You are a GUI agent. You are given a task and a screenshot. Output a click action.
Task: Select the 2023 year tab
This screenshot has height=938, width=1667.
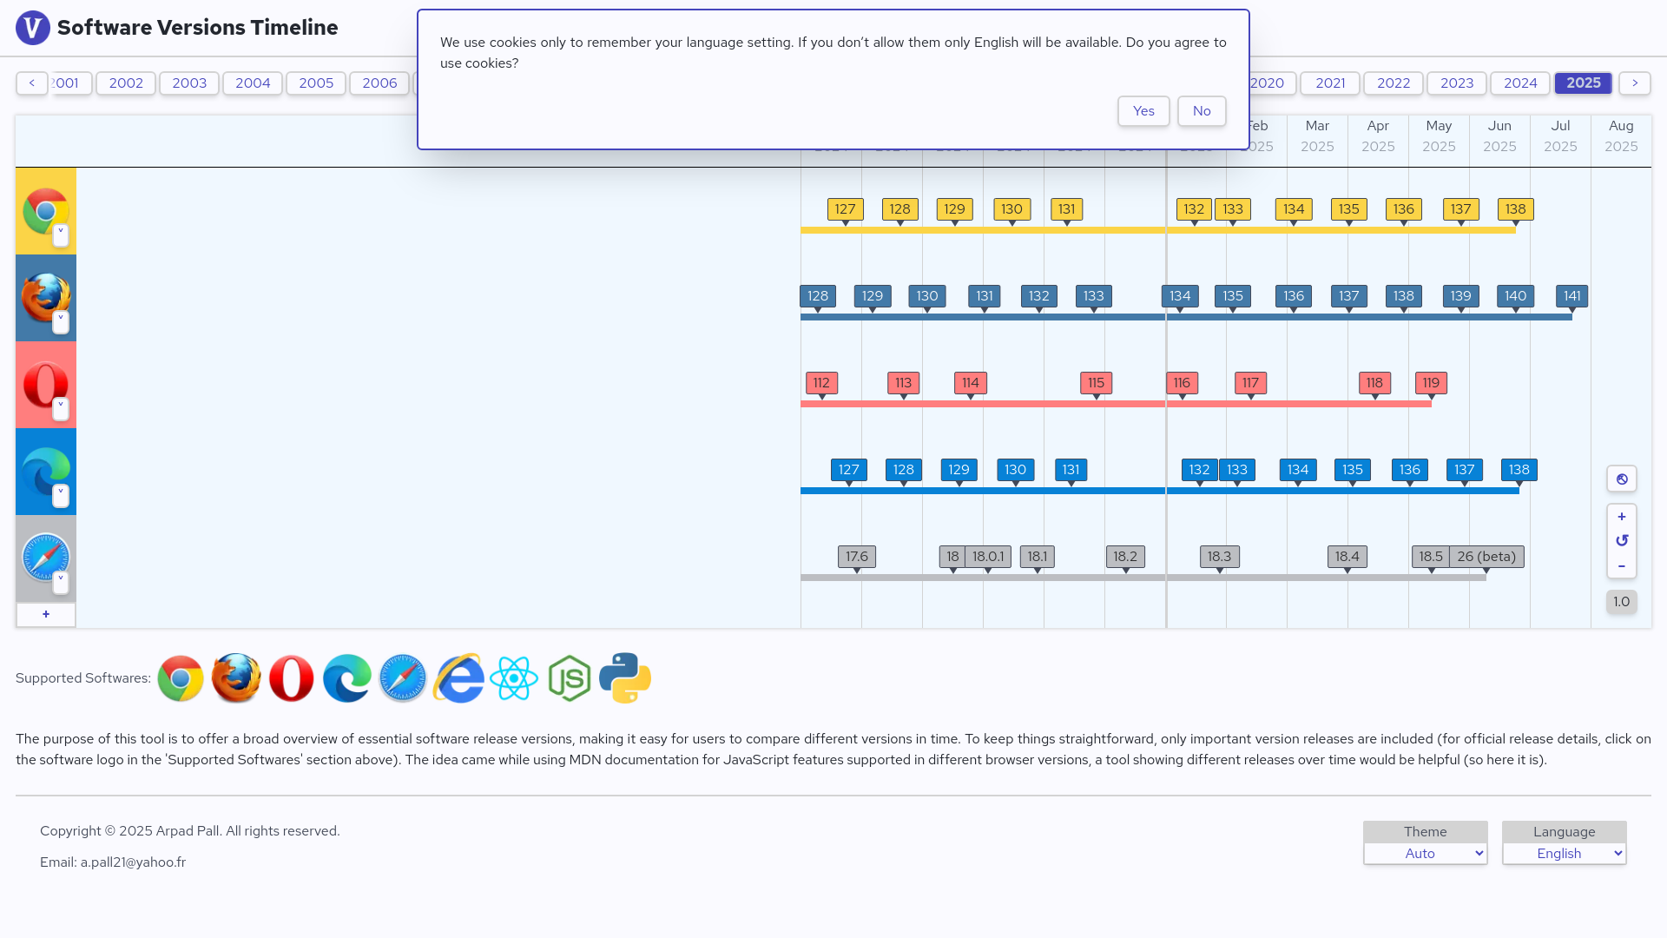click(1457, 83)
